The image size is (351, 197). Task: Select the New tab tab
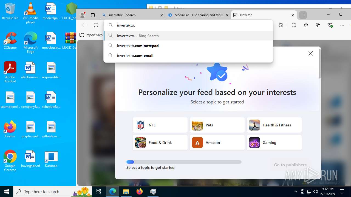pyautogui.click(x=264, y=15)
